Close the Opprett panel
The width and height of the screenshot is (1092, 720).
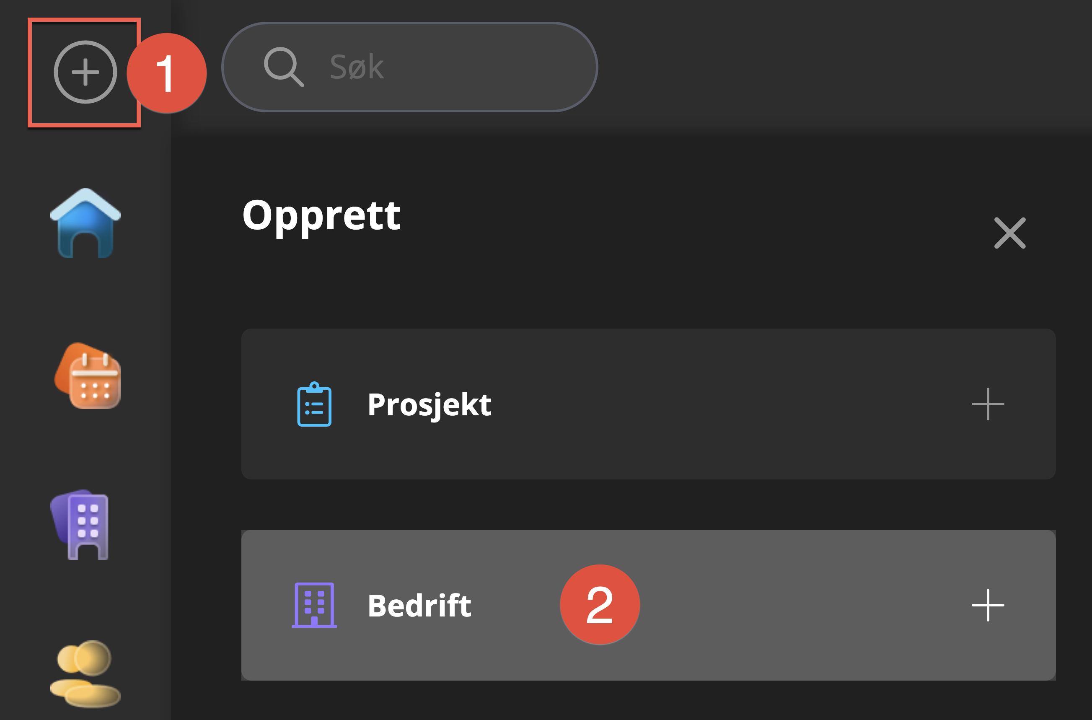(1009, 233)
